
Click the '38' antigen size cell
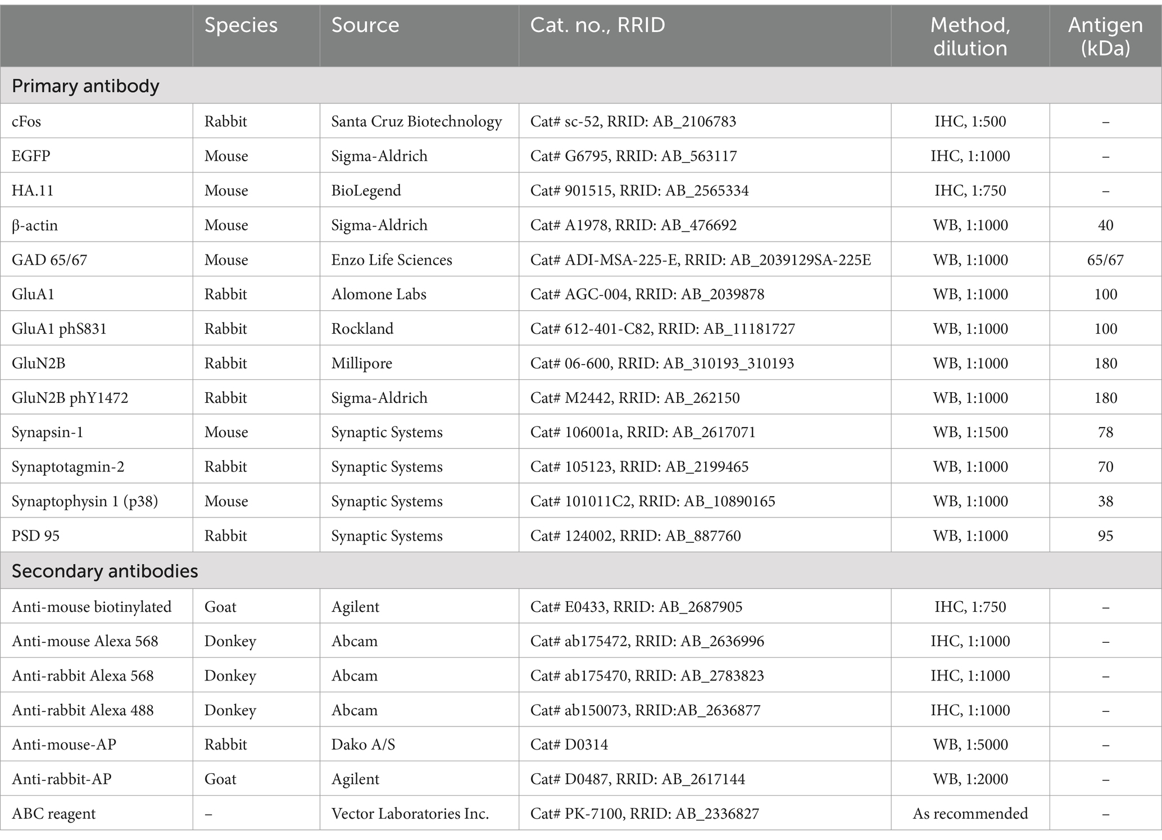1106,501
